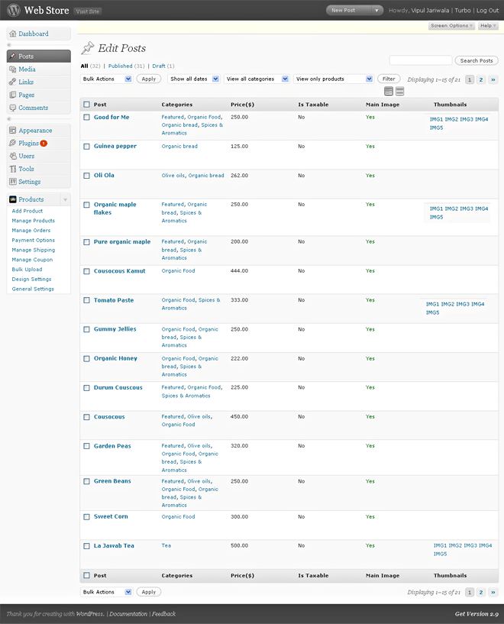Click the Pages icon in sidebar
504x624 pixels.
(x=13, y=95)
